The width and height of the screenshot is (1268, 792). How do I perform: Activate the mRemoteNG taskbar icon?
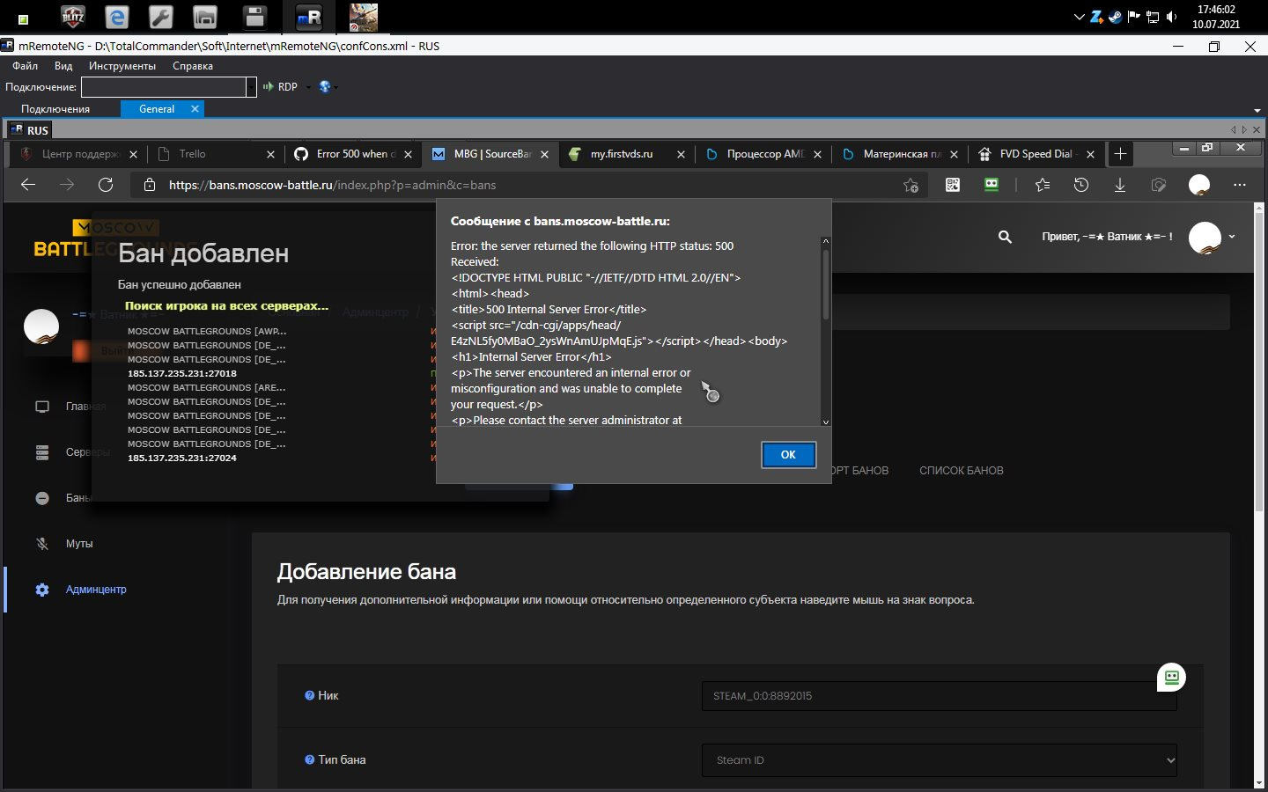pos(309,17)
